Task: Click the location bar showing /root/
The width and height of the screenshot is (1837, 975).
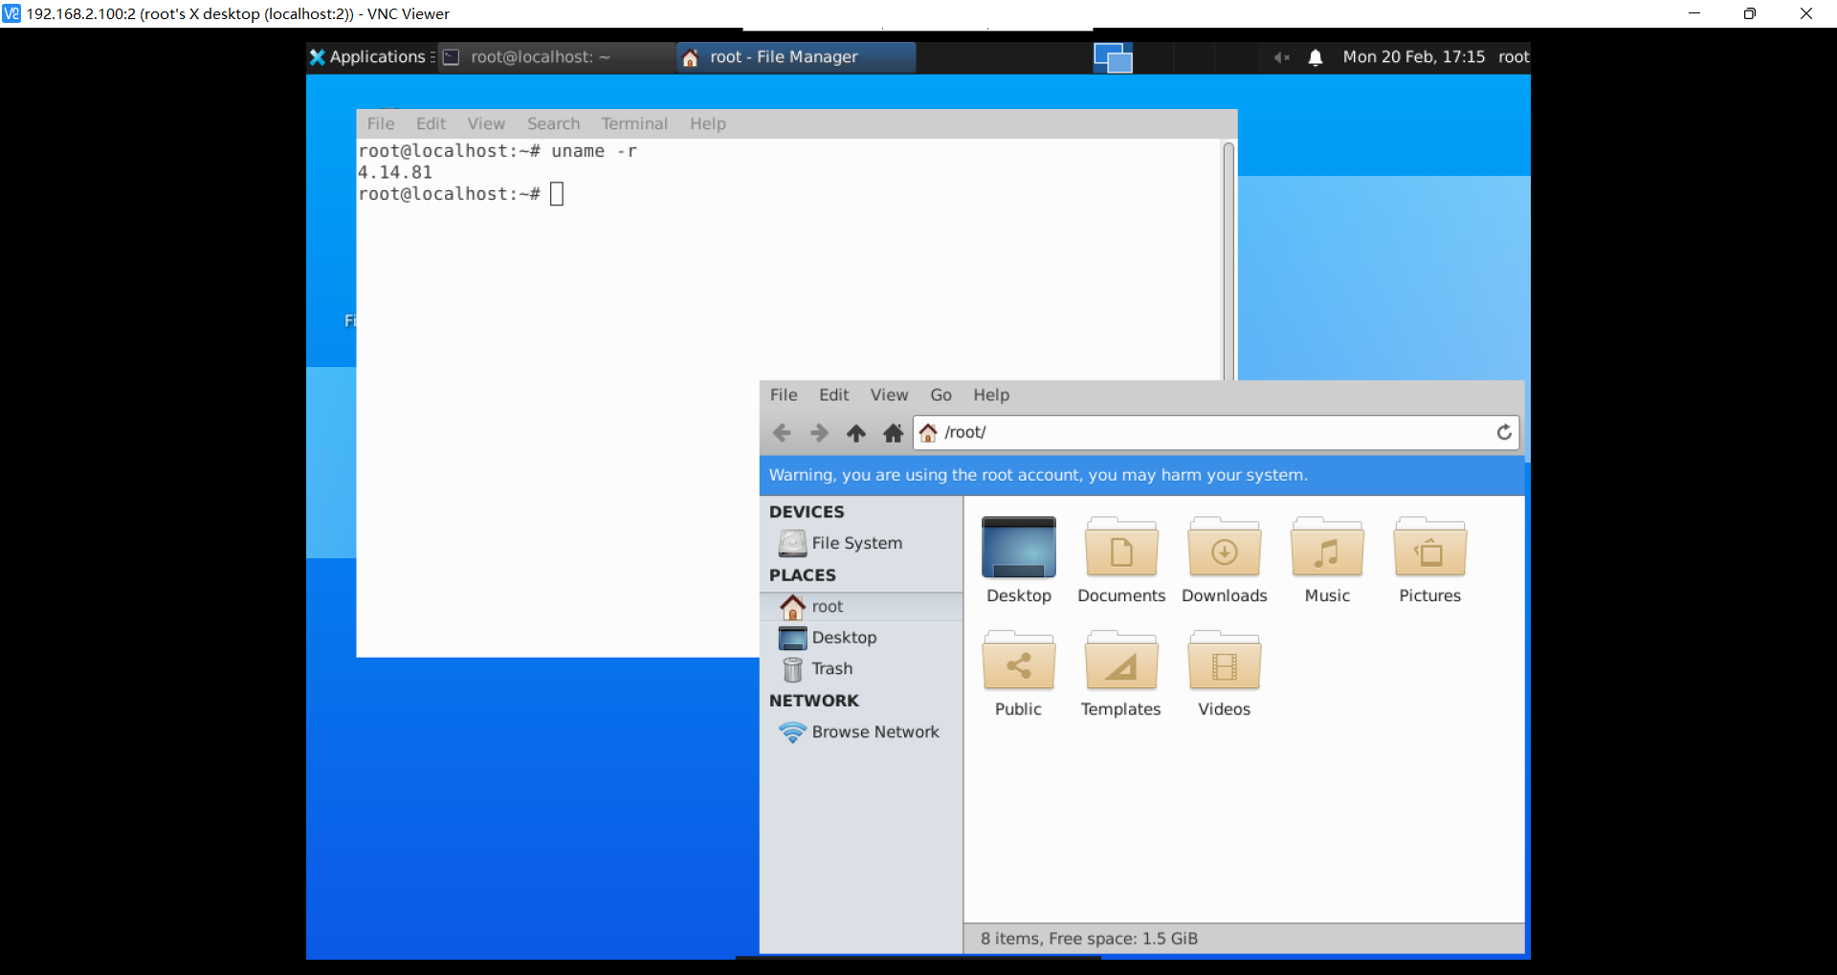Action: pyautogui.click(x=1215, y=432)
